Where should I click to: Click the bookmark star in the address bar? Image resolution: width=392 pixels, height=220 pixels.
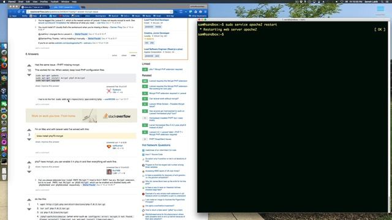(x=171, y=12)
